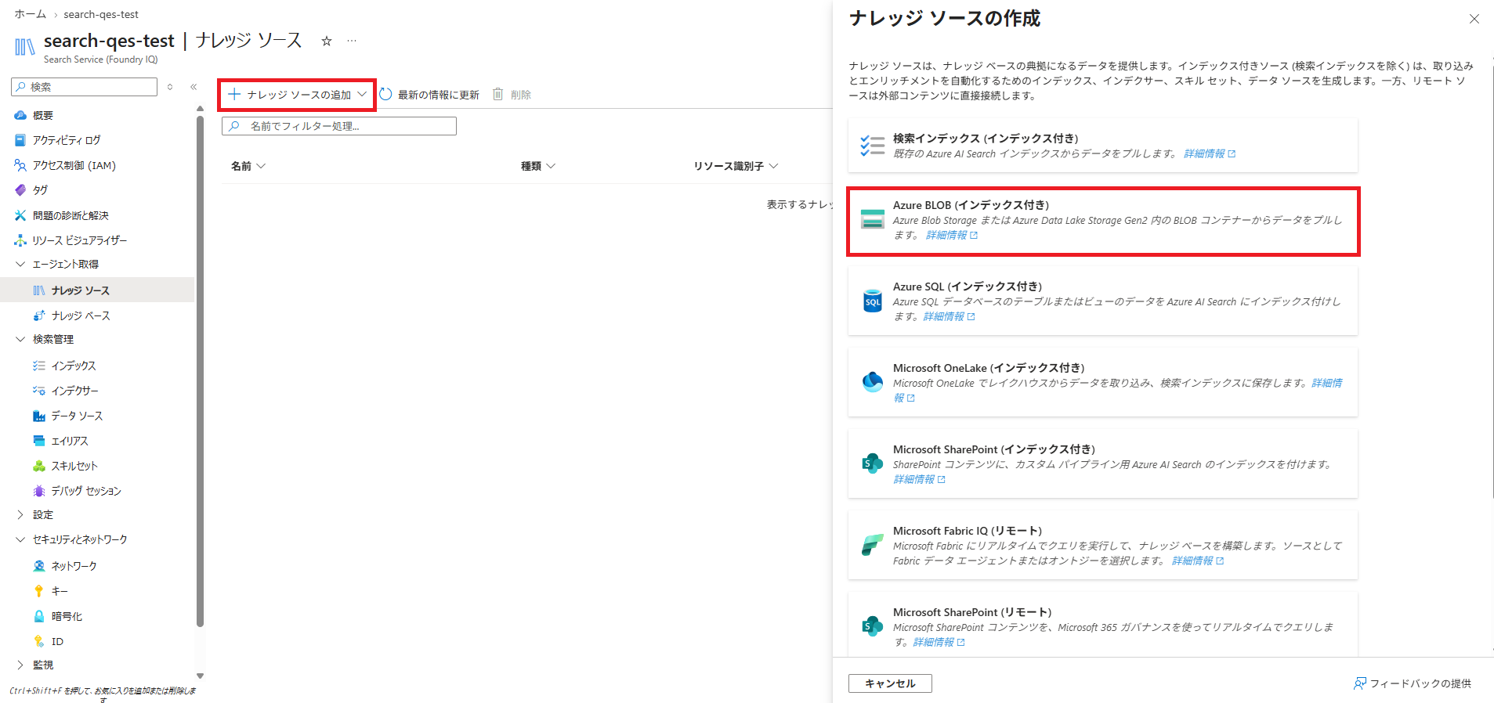Click the search-qes-test breadcrumb
The width and height of the screenshot is (1494, 703).
tap(101, 14)
